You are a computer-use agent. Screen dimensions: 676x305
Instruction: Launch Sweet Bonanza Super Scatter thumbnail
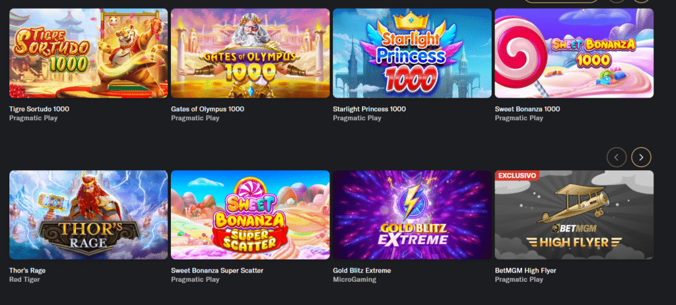coord(250,215)
